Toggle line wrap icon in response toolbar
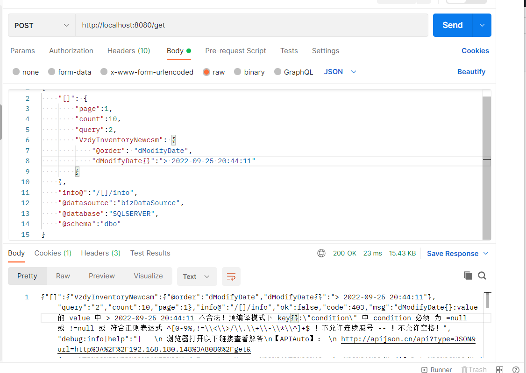Viewport: 526px width, 373px height. (231, 276)
